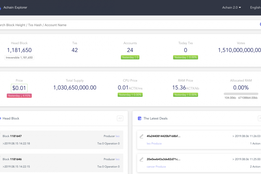
Task: Focus the Block Height search field
Action: pos(130,25)
